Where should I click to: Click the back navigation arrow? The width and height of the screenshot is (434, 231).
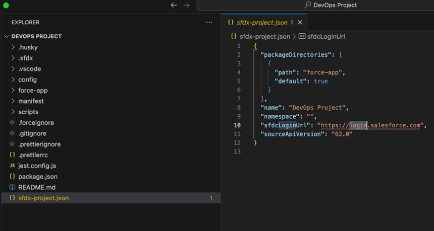tap(174, 5)
